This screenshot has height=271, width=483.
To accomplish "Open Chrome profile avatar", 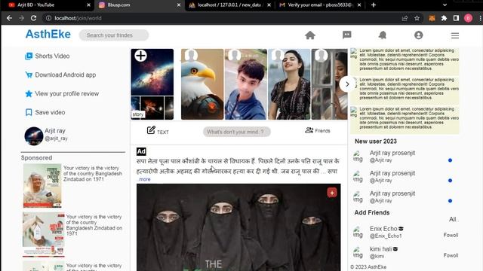I will [468, 18].
